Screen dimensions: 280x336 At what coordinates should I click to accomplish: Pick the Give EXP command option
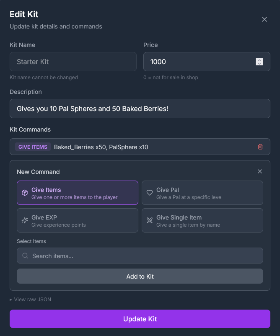(78, 220)
